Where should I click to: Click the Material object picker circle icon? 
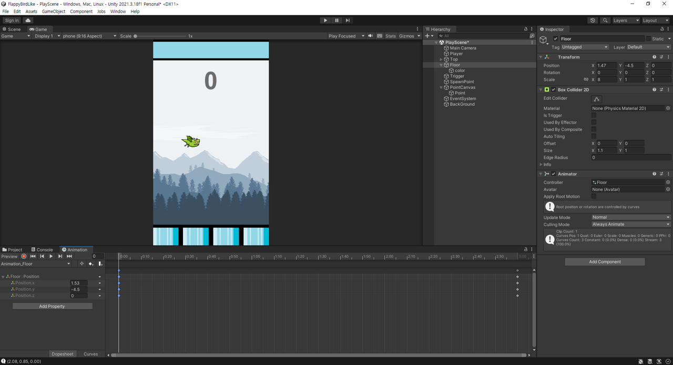coord(668,108)
